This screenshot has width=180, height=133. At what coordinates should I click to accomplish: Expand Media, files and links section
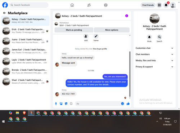point(154,61)
